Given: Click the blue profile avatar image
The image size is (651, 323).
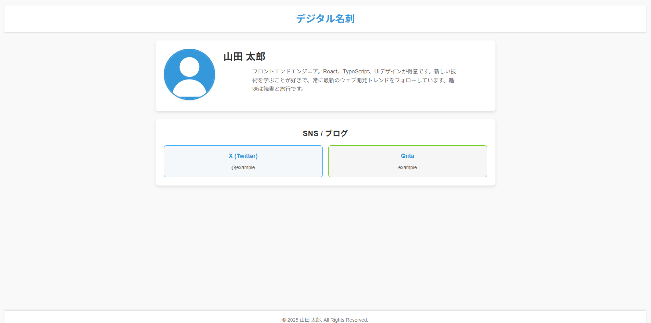Looking at the screenshot, I should click(189, 74).
